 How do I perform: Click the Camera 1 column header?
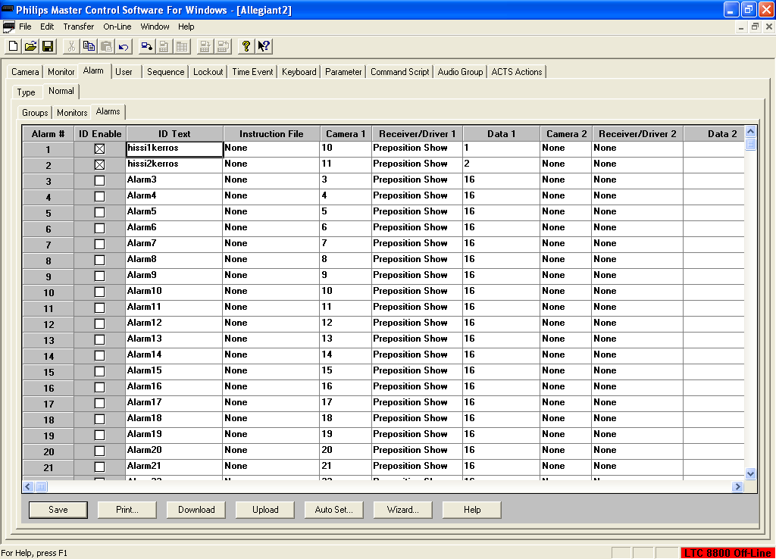pos(346,133)
